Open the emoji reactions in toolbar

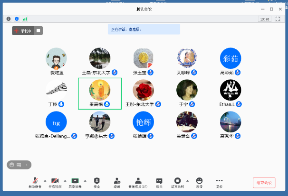pyautogui.click(x=199, y=182)
